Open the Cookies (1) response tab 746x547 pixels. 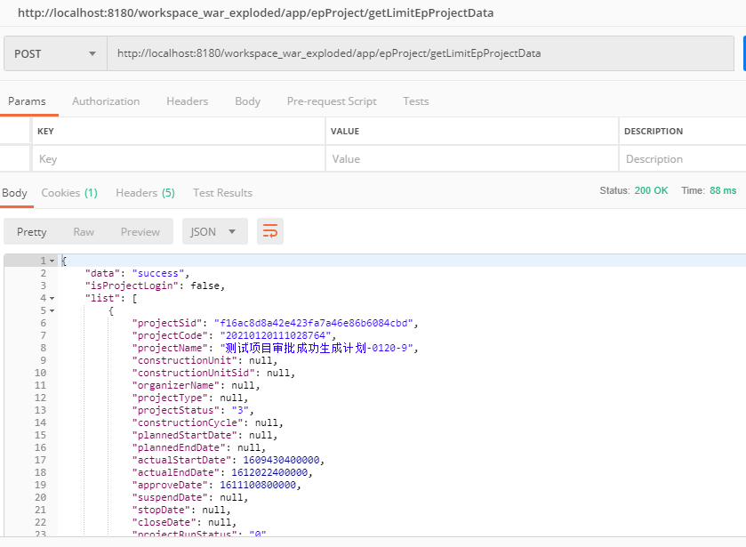coord(69,193)
